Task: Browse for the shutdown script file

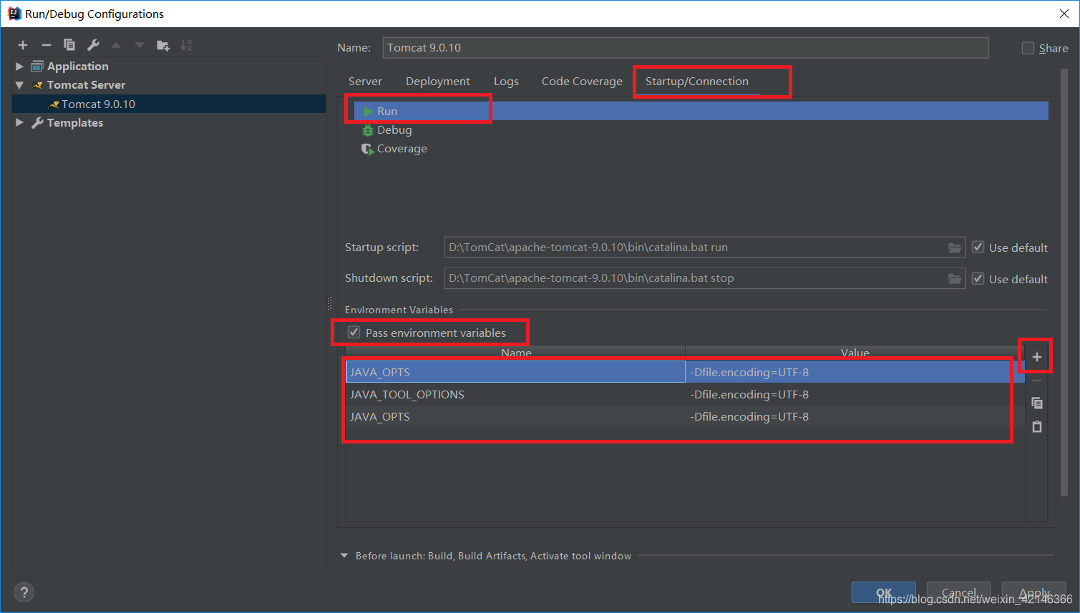Action: coord(955,278)
